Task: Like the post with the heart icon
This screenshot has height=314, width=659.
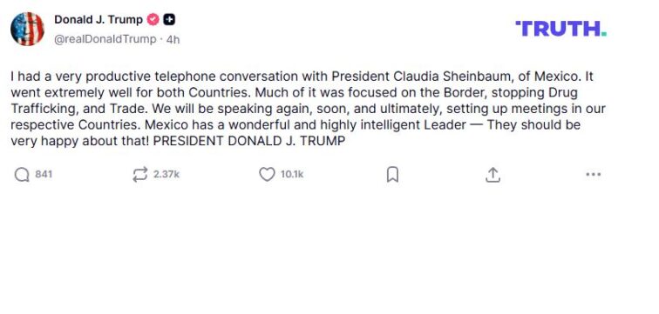Action: click(267, 175)
